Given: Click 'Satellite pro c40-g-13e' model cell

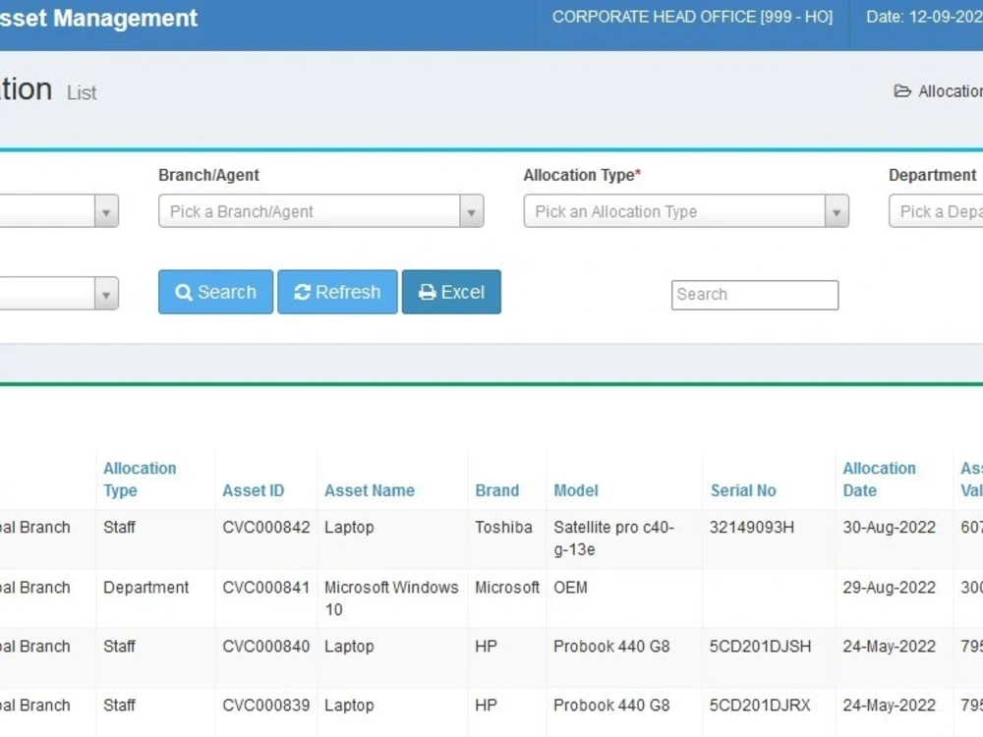Looking at the screenshot, I should tap(613, 539).
